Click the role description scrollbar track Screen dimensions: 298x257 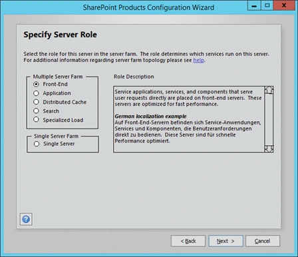tap(269, 119)
